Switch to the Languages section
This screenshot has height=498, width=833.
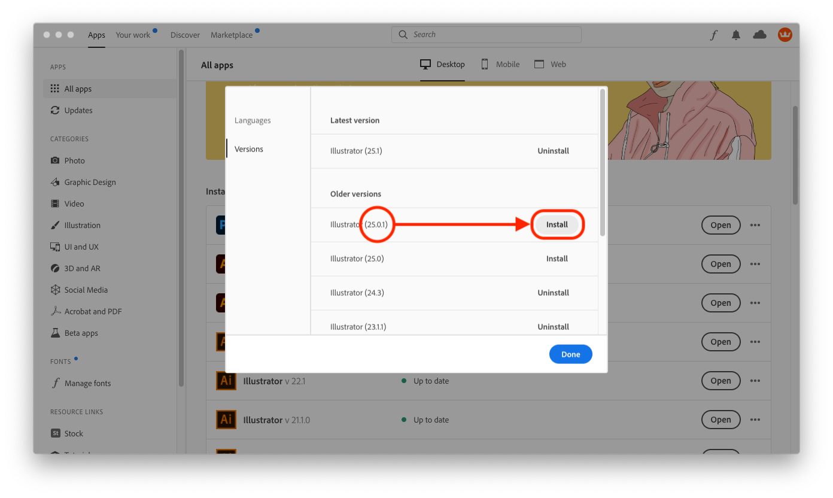253,120
